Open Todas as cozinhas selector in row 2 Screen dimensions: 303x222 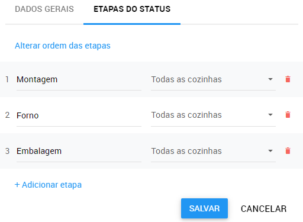pyautogui.click(x=213, y=115)
